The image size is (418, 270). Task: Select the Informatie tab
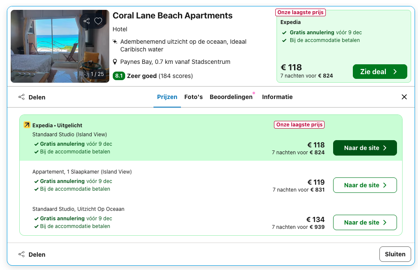[277, 97]
